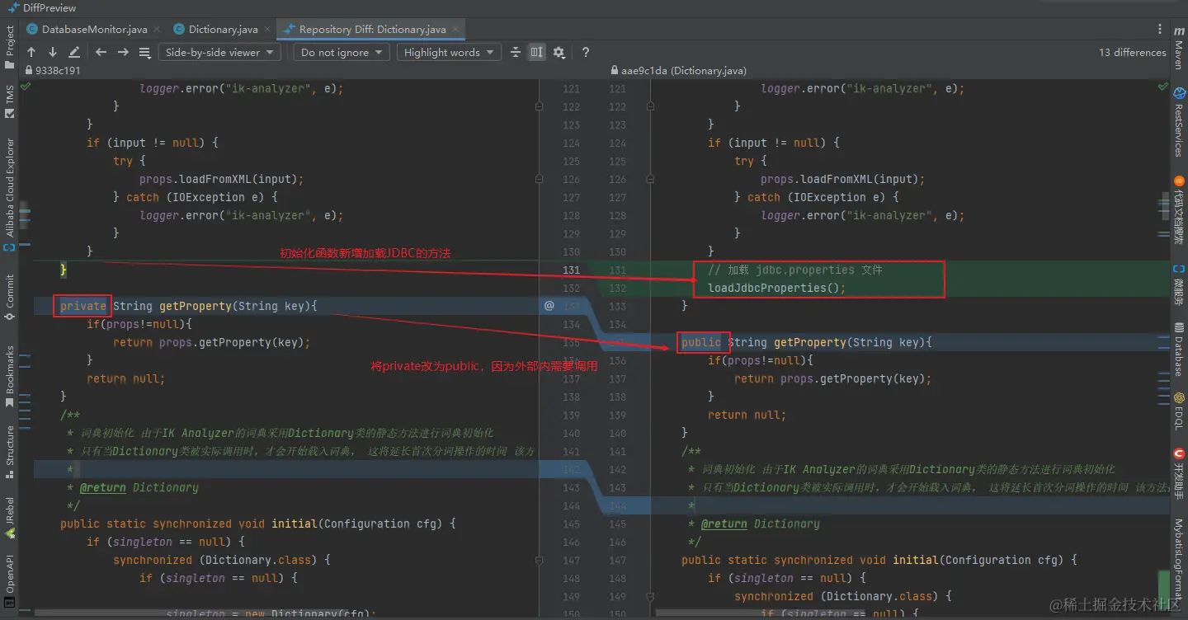Fold the block at left line 122
The width and height of the screenshot is (1188, 620).
[539, 106]
